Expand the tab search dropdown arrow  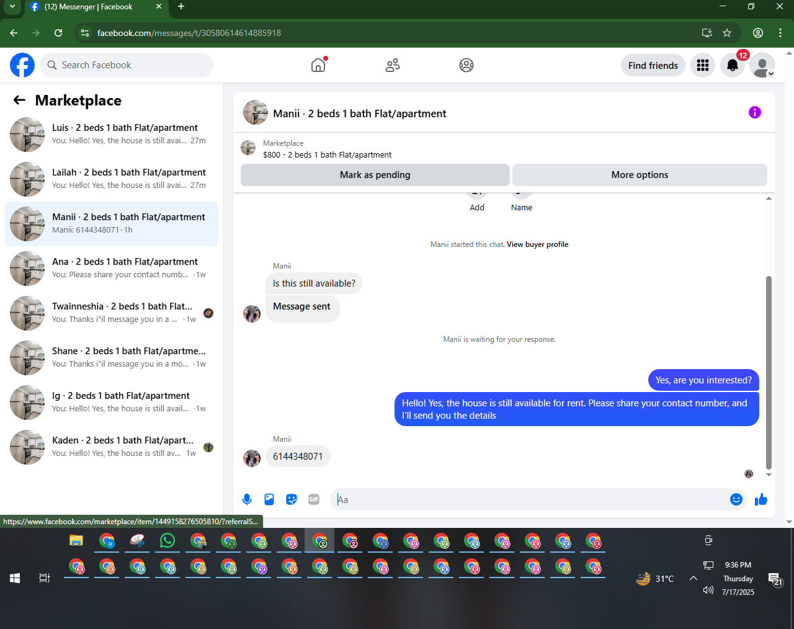(12, 7)
